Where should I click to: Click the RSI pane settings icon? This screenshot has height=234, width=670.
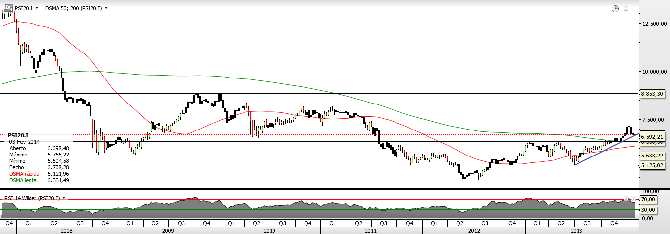[626, 199]
